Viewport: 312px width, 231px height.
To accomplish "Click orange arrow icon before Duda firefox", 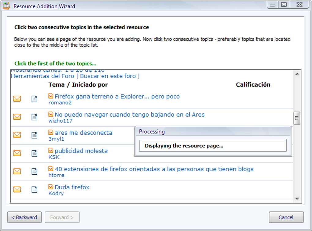I will click(x=51, y=187).
